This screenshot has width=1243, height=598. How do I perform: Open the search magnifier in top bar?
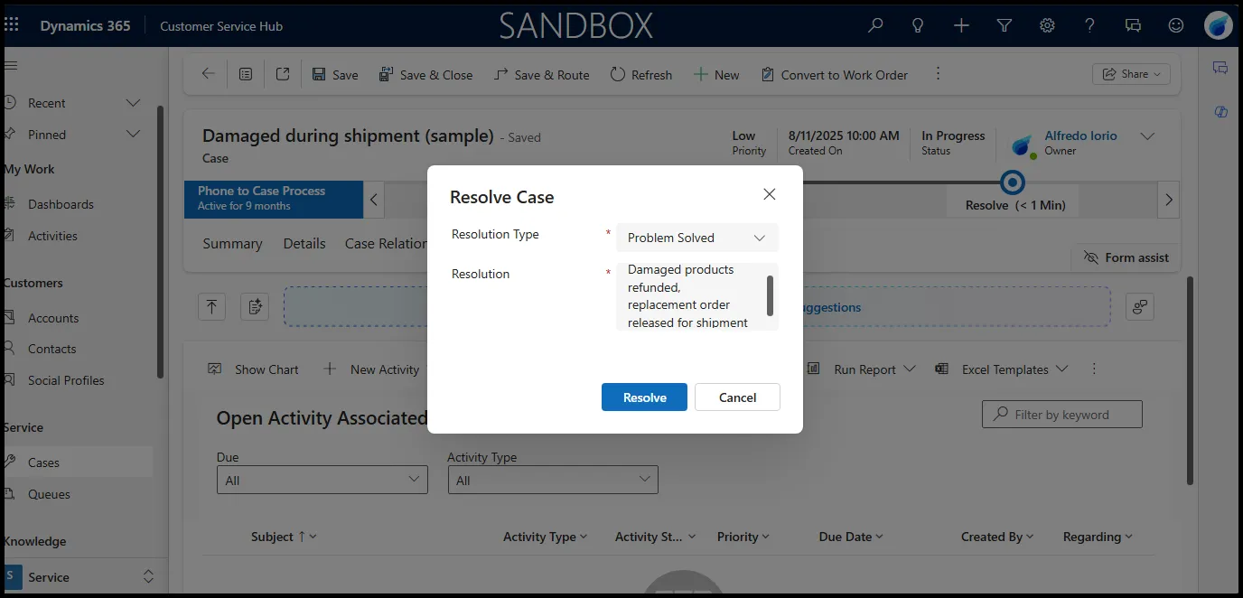[874, 25]
